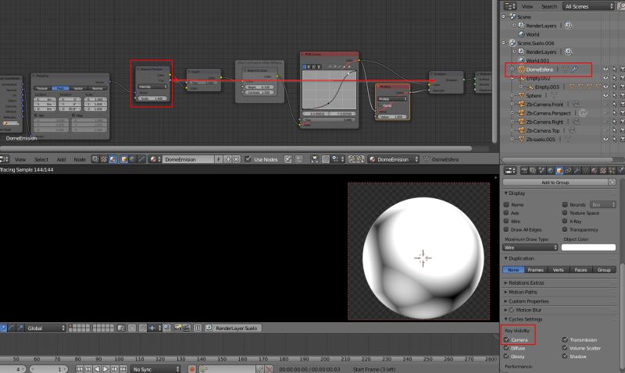Expand the Motion Paths panel
This screenshot has height=373, width=625.
(x=505, y=292)
